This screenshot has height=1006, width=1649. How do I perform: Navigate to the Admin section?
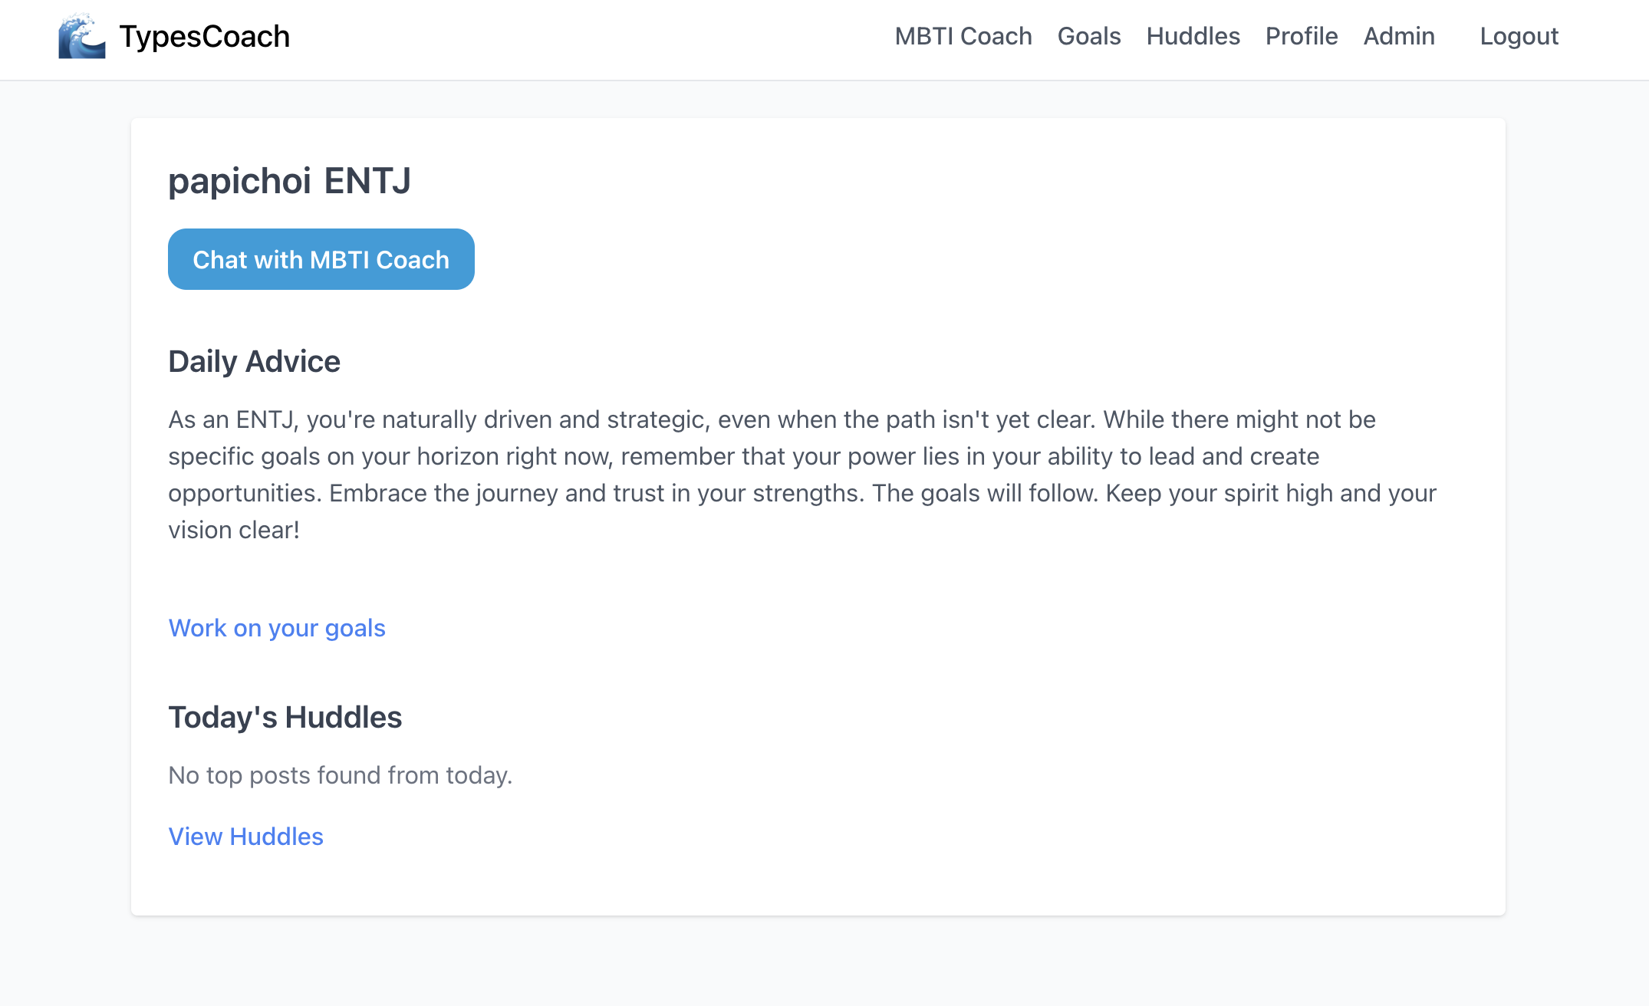[1399, 36]
